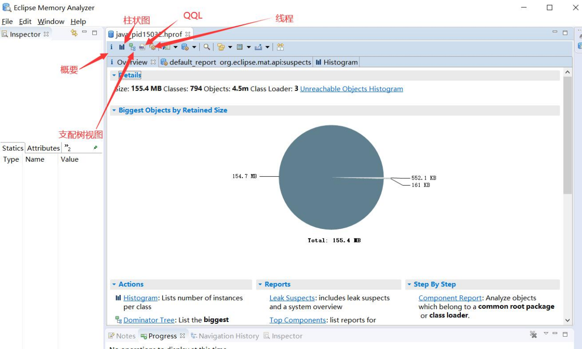Open the Group result dropdown arrow
Viewport: 582px width, 349px height.
click(230, 47)
